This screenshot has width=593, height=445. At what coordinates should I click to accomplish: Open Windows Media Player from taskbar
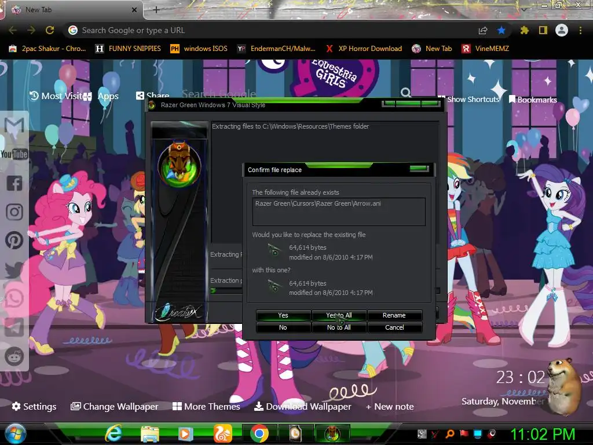186,433
